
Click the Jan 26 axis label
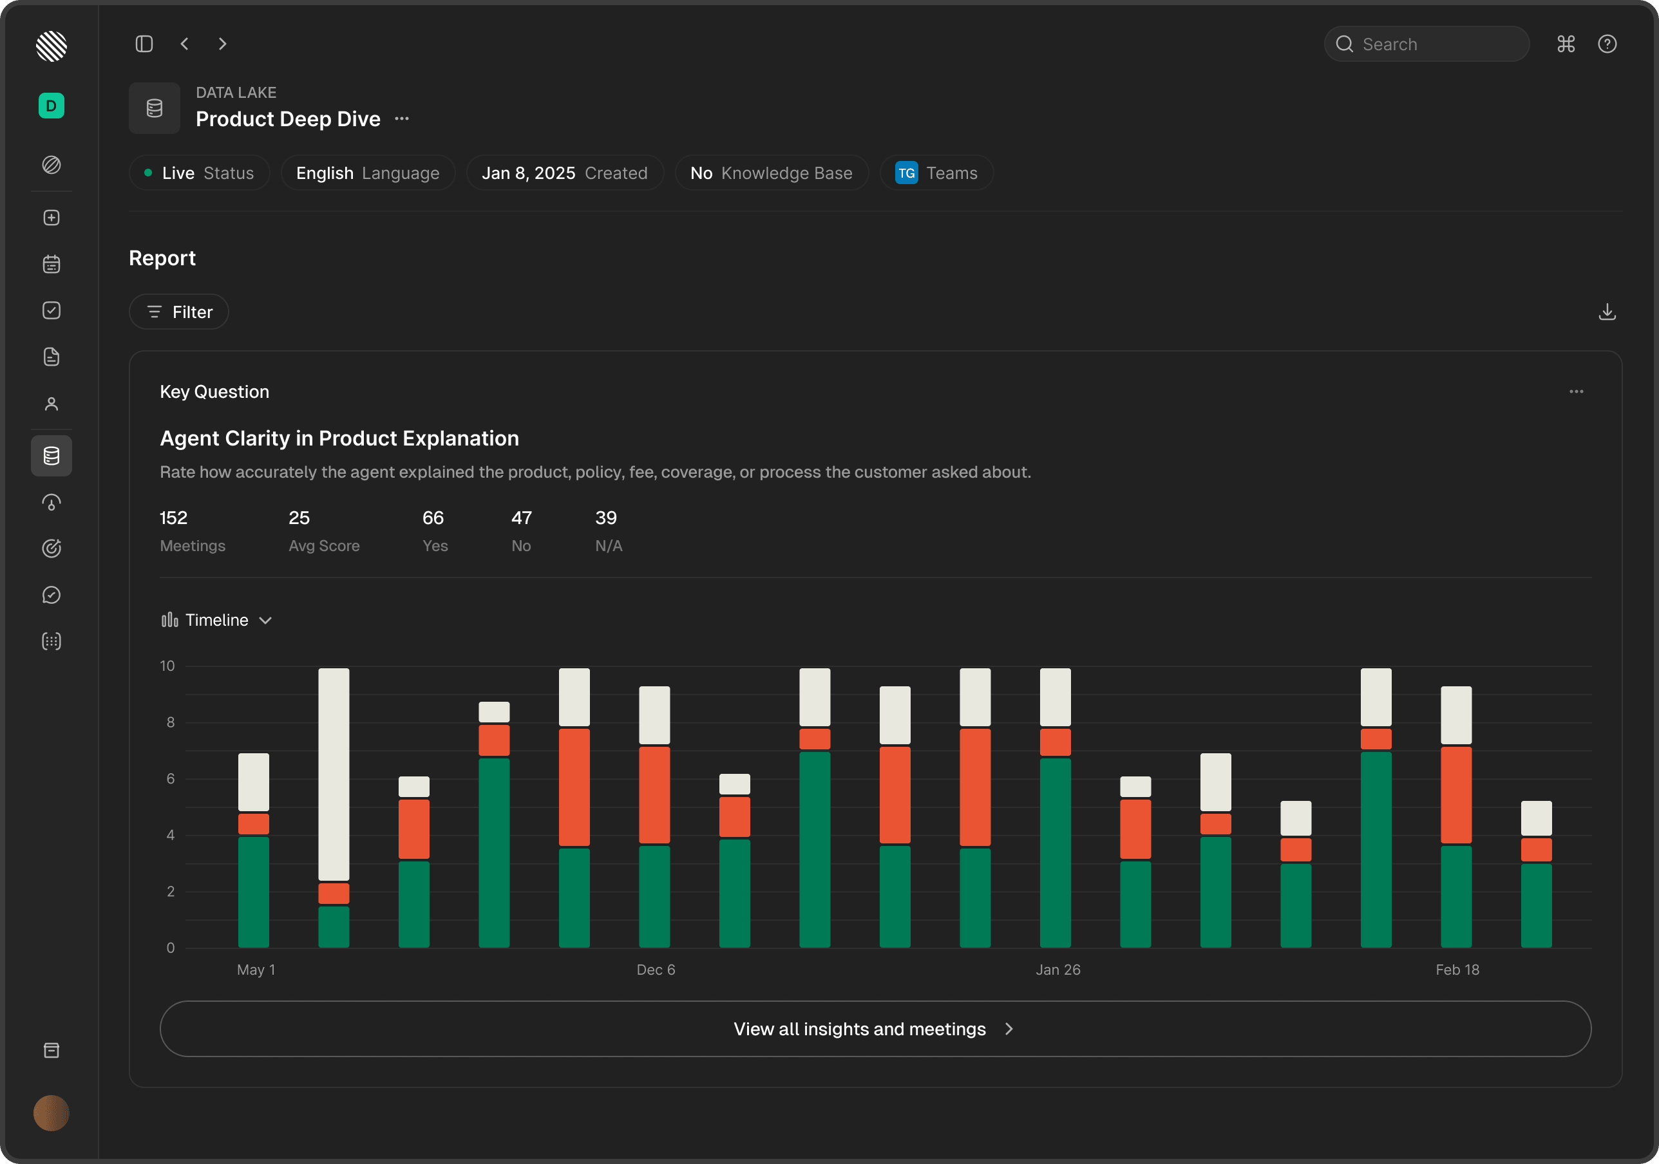tap(1058, 970)
